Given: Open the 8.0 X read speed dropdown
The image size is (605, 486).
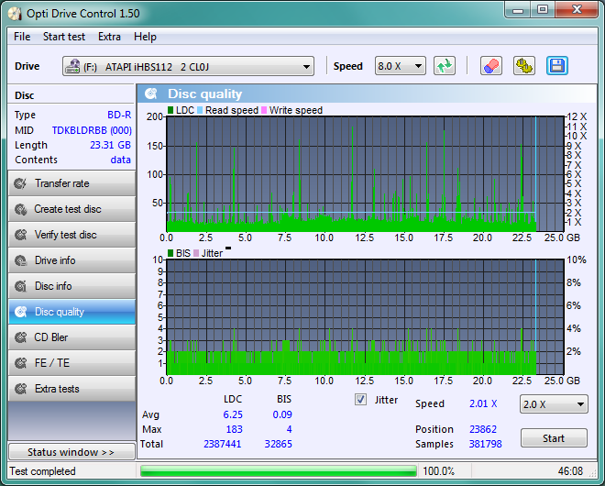Looking at the screenshot, I should coord(400,66).
